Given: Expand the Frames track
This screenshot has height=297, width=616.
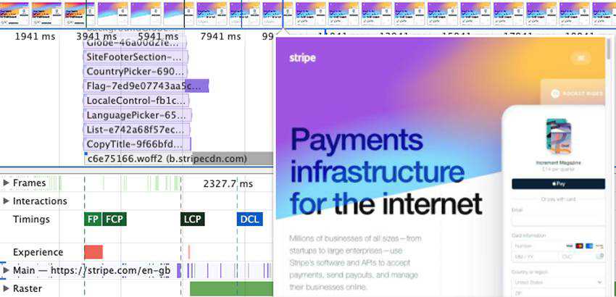Looking at the screenshot, I should coord(7,183).
